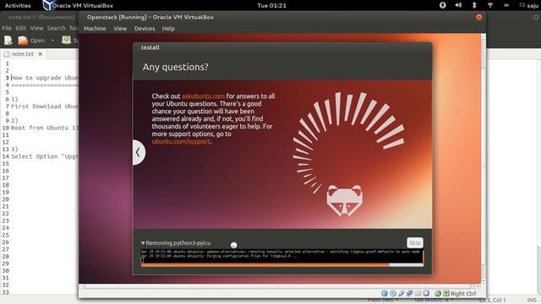This screenshot has width=541, height=304.
Task: Close the Openstack VirtualBox window
Action: pyautogui.click(x=479, y=17)
